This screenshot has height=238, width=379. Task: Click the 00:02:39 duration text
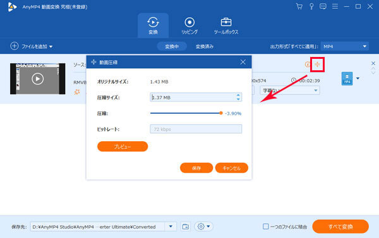(310, 80)
